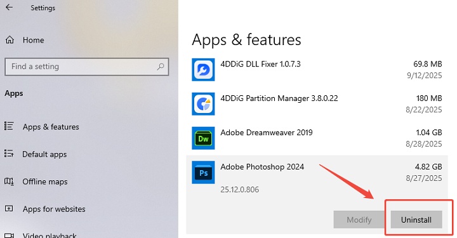Focus the Find a setting search box

click(x=86, y=67)
